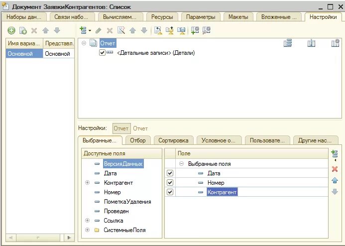The image size is (345, 246).
Task: Select Дата in available fields list
Action: (110, 173)
